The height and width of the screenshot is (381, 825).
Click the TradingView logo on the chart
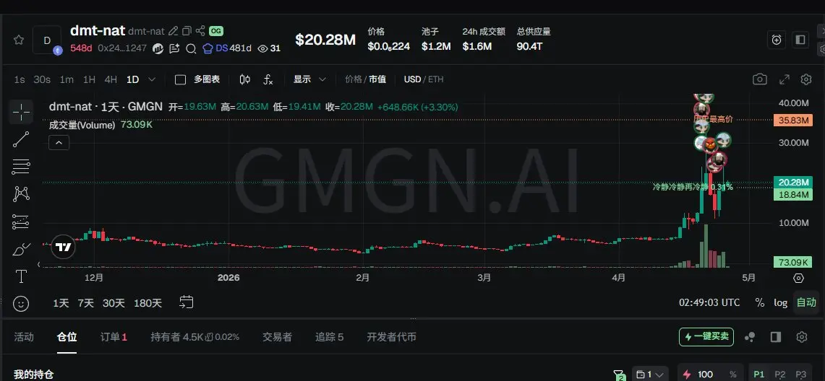64,248
